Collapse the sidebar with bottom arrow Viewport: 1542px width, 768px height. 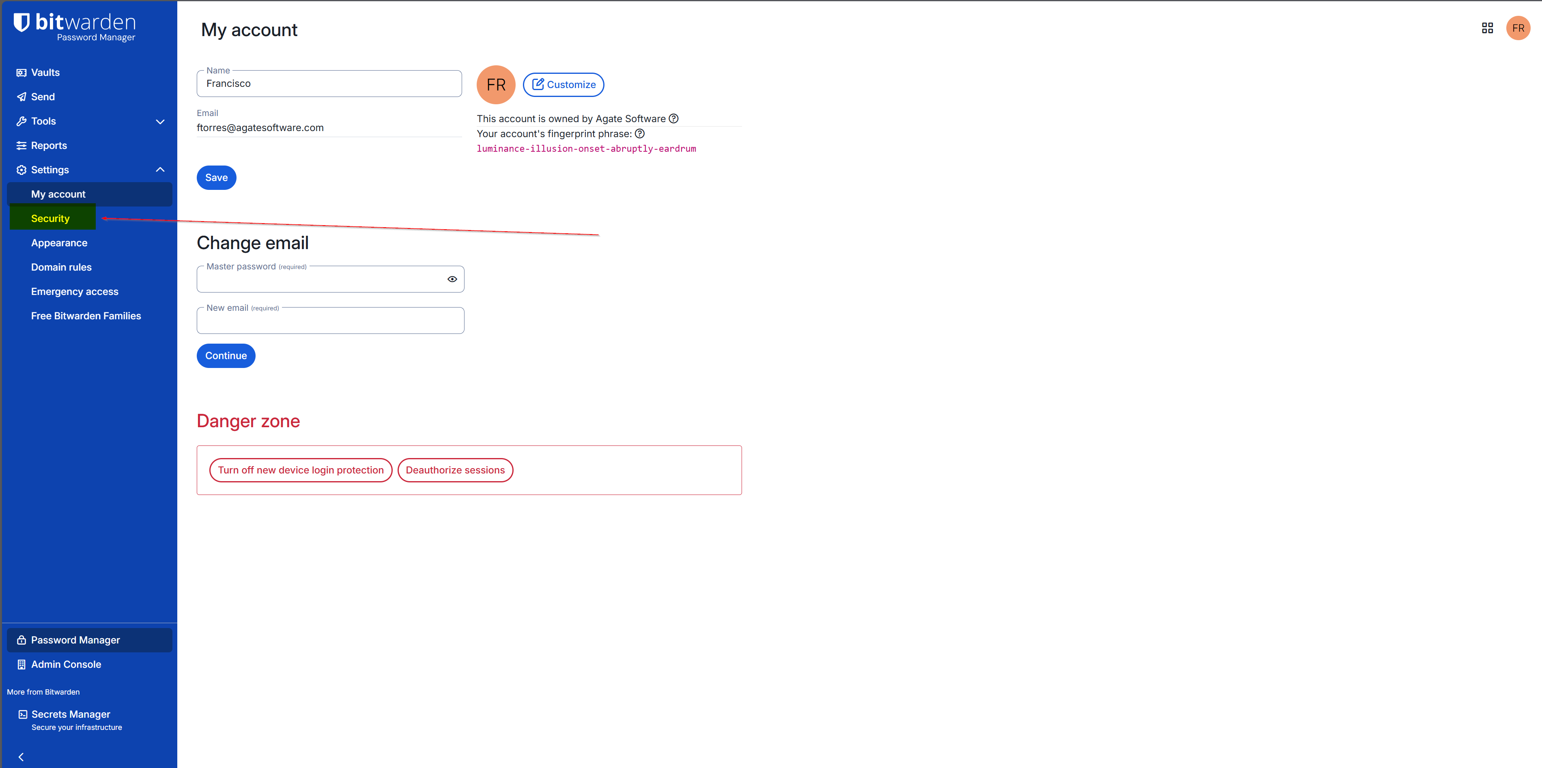pos(21,757)
